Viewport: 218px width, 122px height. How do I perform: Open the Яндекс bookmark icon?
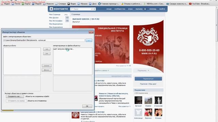click(2, 4)
